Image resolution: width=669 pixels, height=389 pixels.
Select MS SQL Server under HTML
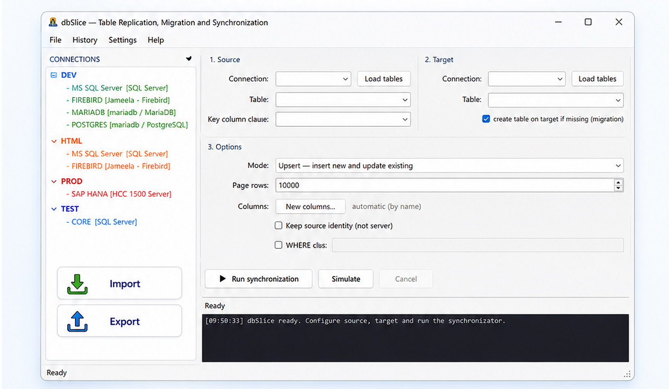[117, 154]
